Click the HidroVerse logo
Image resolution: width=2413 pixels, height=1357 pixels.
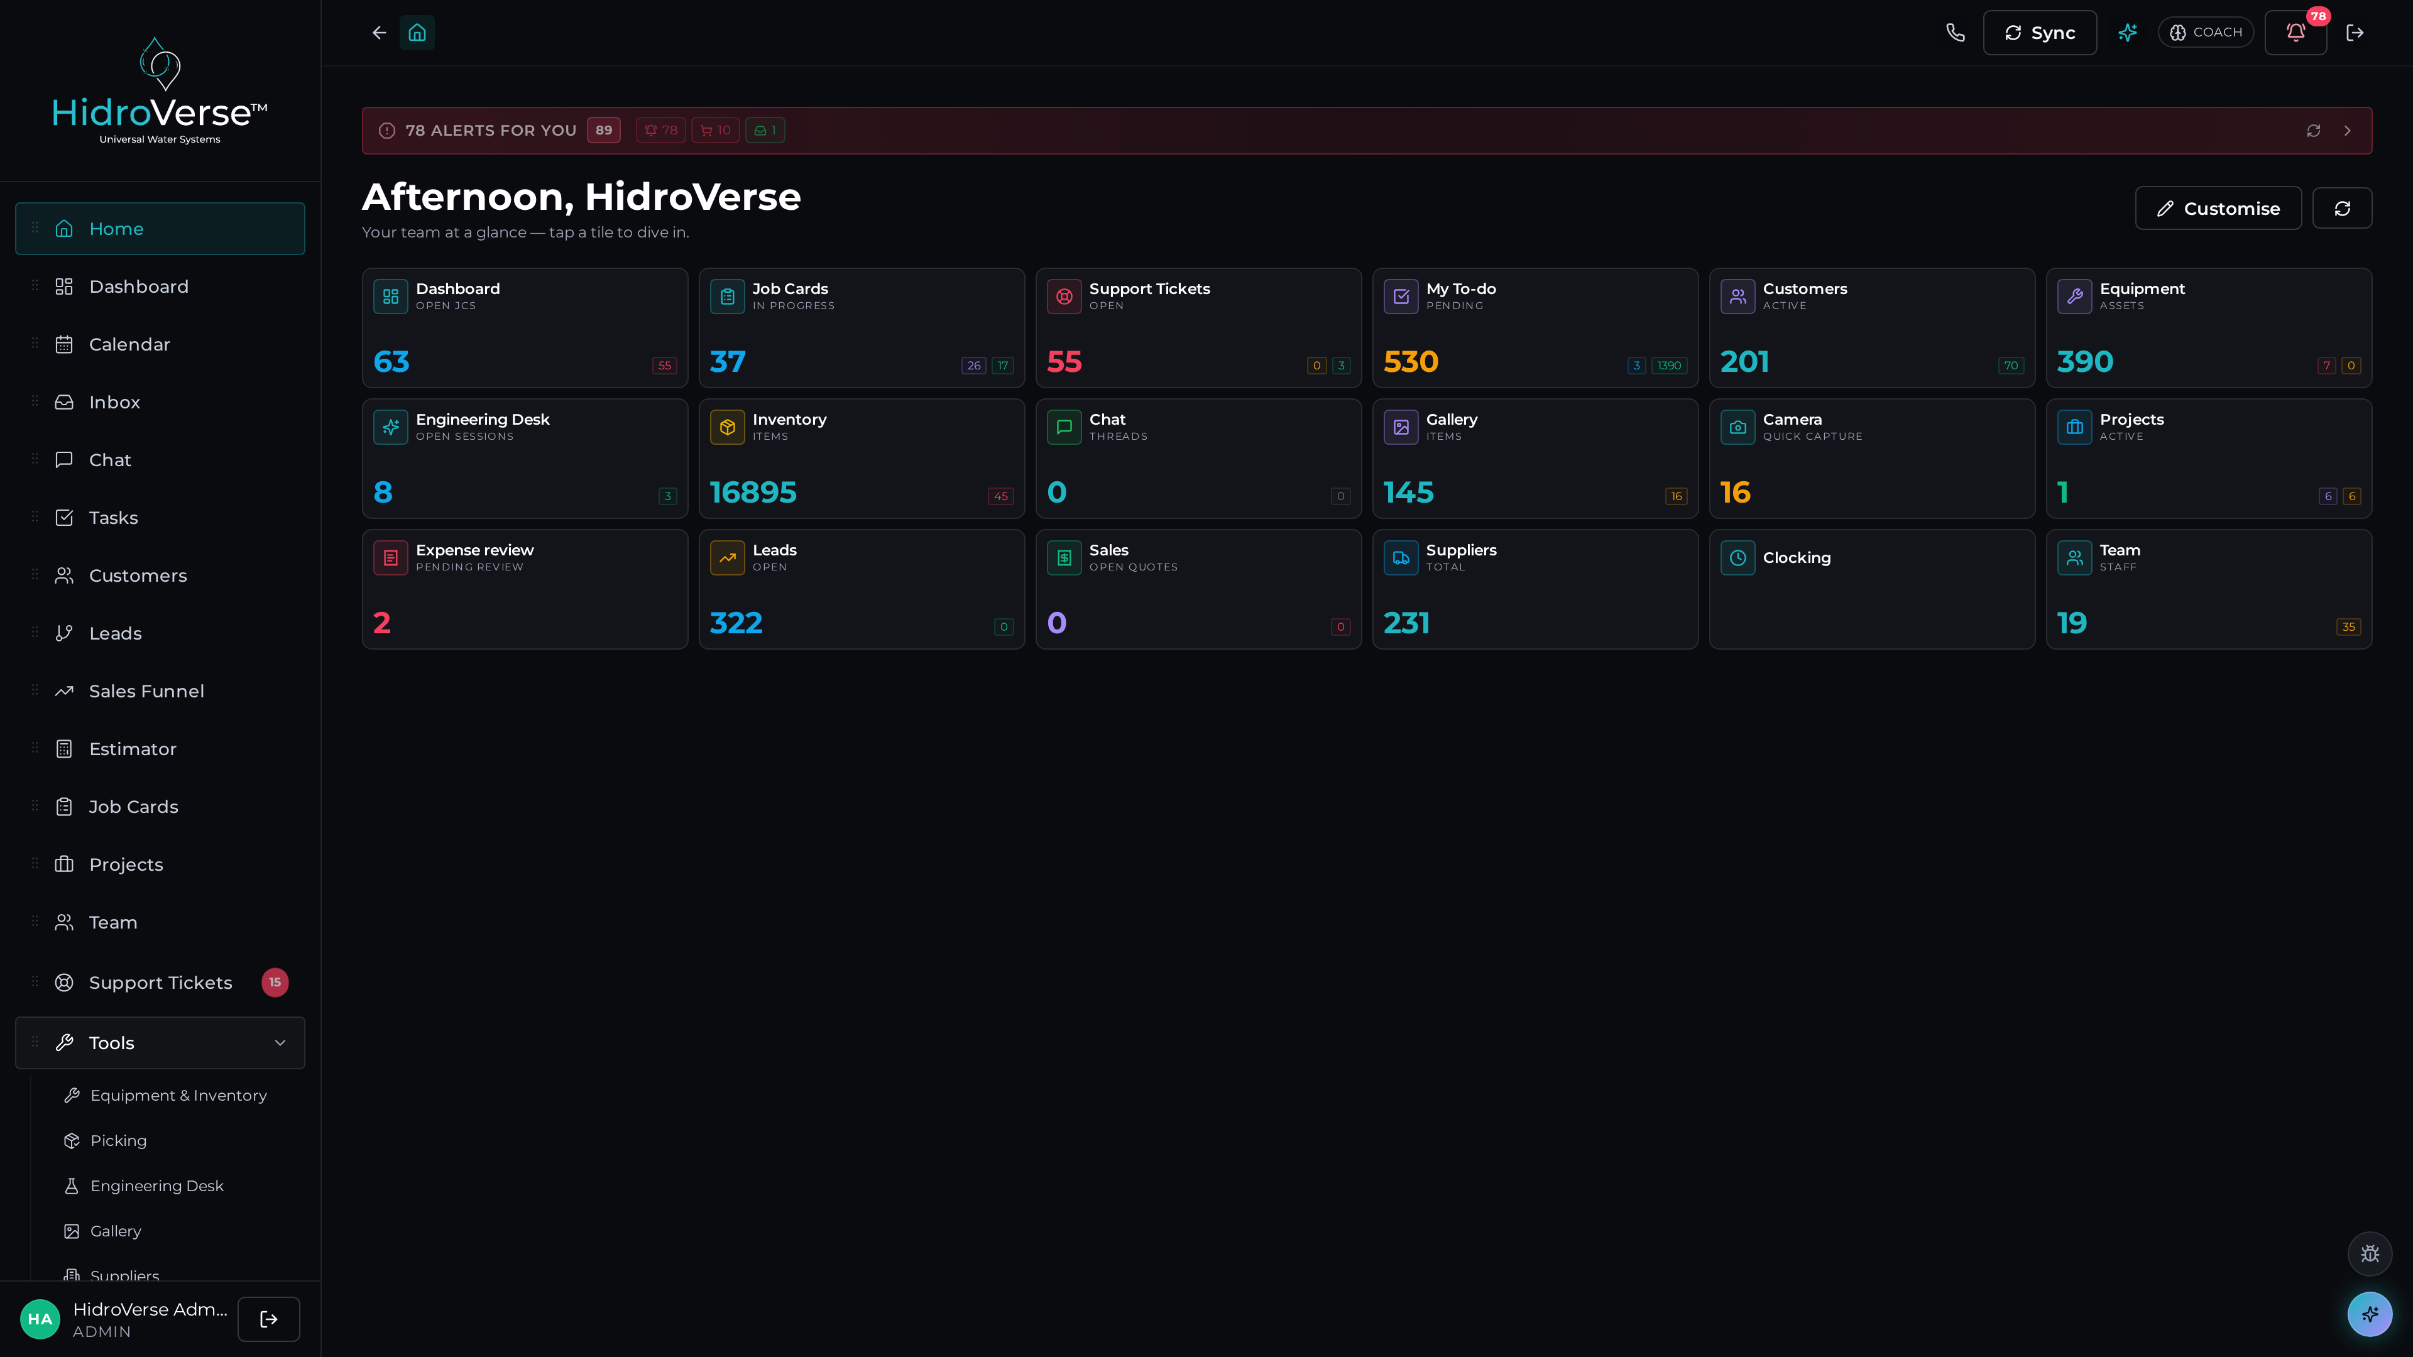(x=160, y=91)
